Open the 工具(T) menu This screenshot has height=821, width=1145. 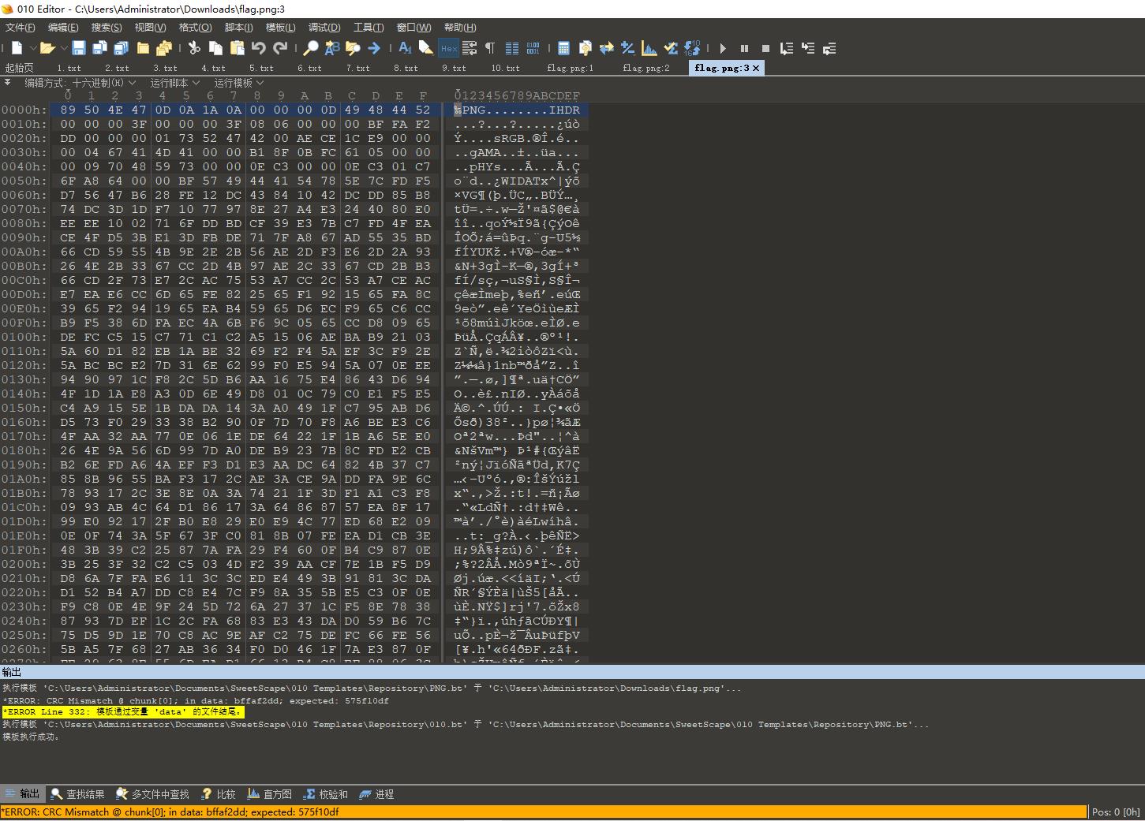coord(369,27)
